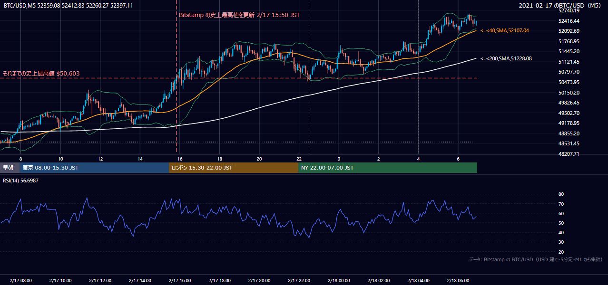
Task: Click the bottom date label 2/18 00:00
Action: pos(338,281)
